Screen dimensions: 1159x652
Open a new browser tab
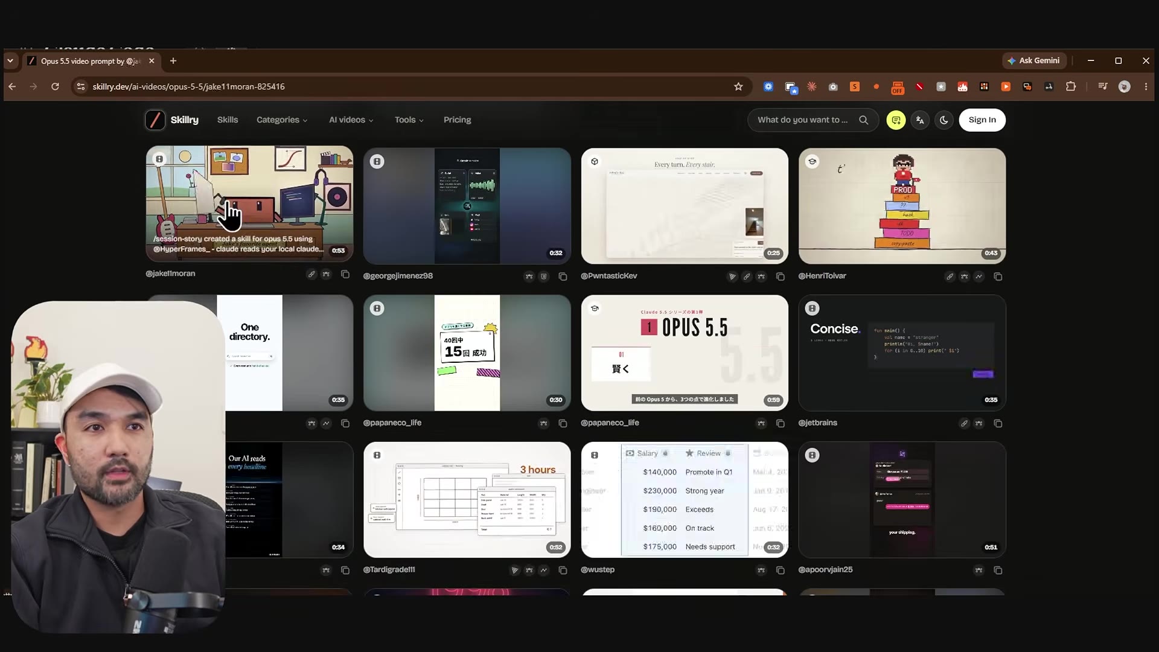click(x=173, y=61)
